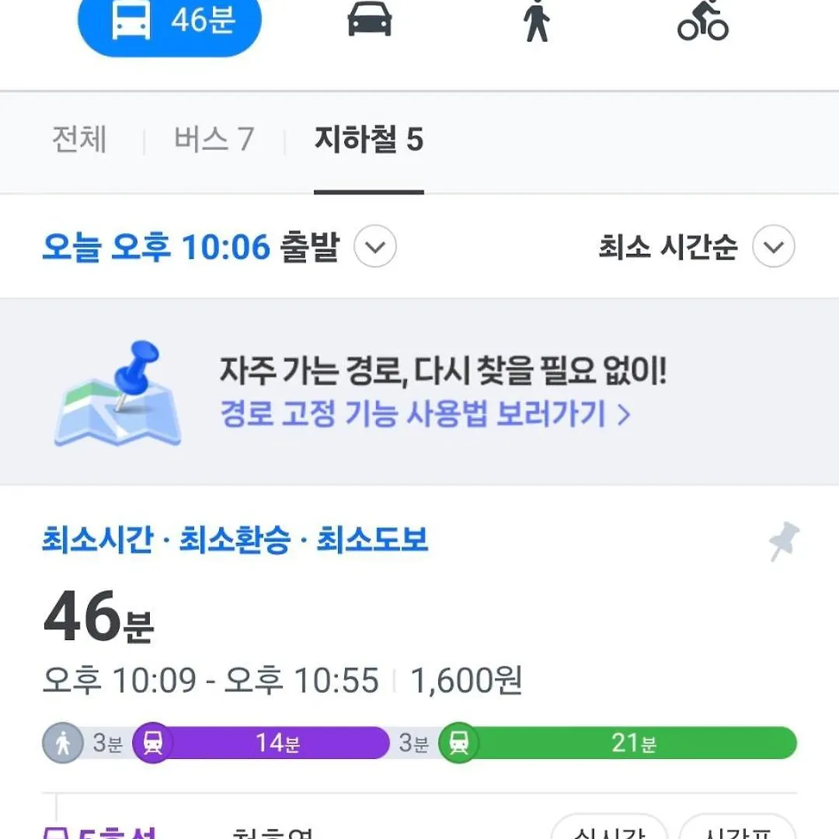The height and width of the screenshot is (839, 839).
Task: Select the 버스 7 tab
Action: click(214, 140)
